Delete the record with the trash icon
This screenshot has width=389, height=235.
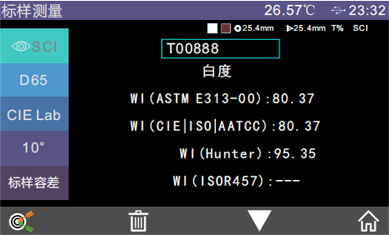138,221
